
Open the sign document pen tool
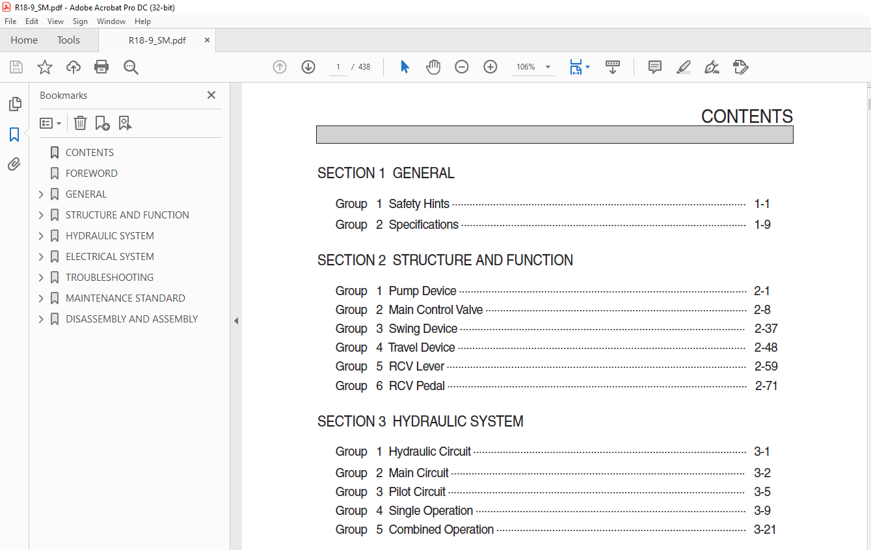(712, 67)
